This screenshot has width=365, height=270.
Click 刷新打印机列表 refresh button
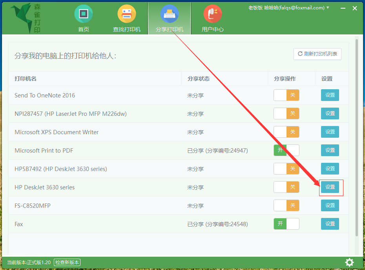click(318, 54)
